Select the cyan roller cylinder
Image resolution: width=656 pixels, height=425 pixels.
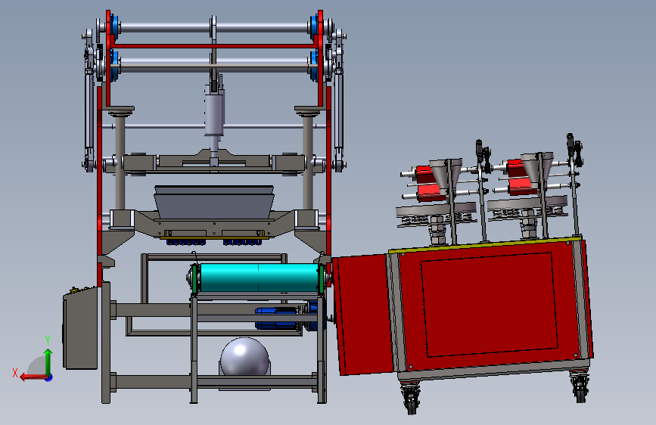[260, 278]
